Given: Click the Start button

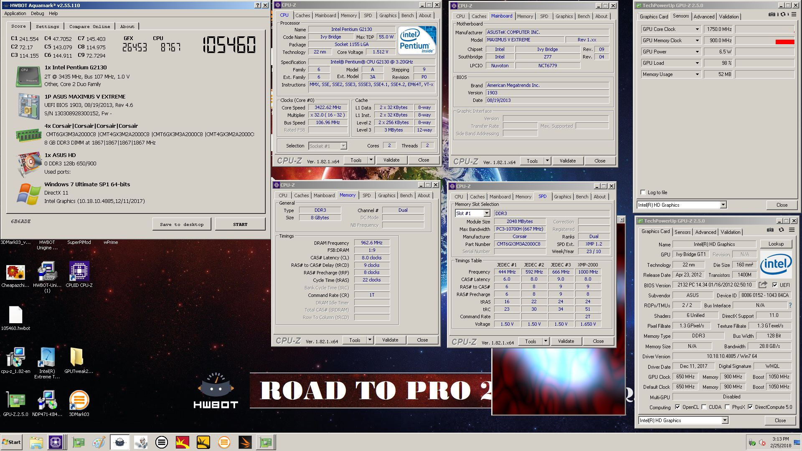Looking at the screenshot, I should pos(12,442).
